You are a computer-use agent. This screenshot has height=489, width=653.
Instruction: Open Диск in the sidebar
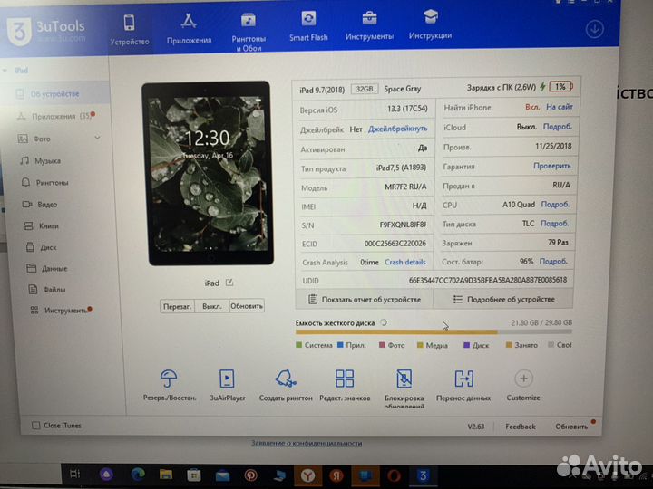coord(41,247)
